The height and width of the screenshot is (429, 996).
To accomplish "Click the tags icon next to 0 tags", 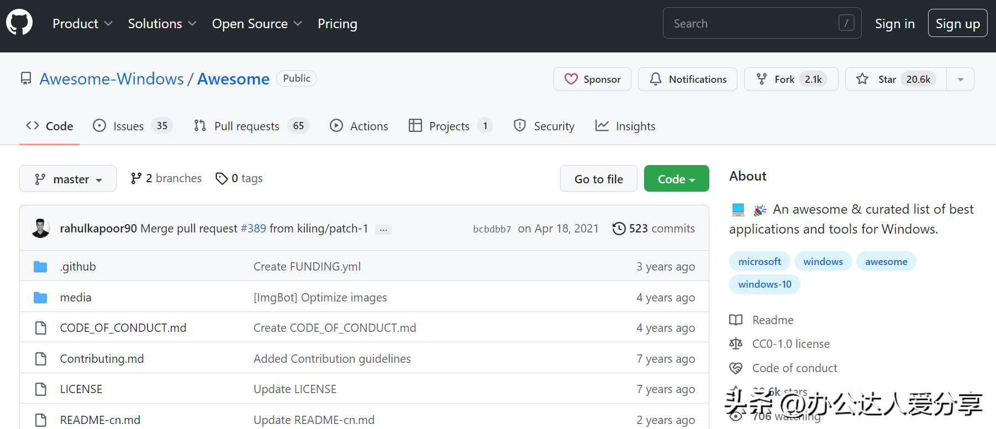I will [x=222, y=178].
